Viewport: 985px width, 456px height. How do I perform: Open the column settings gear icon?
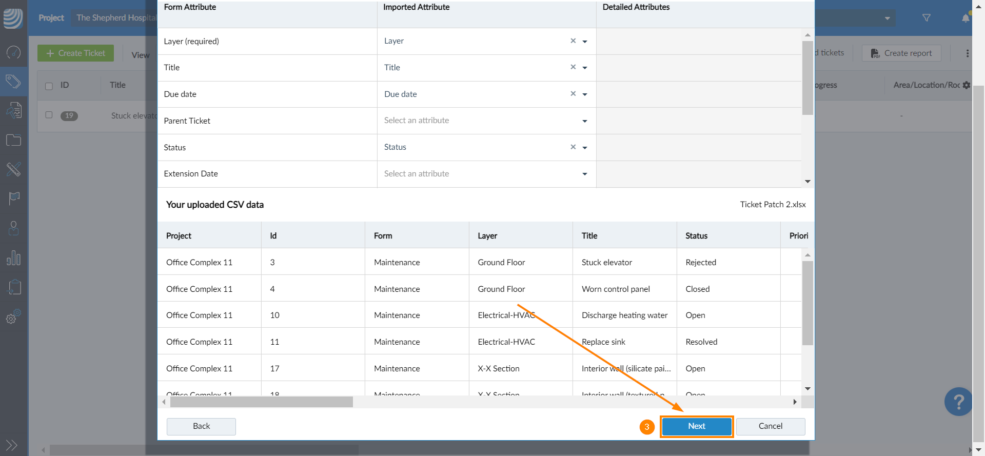click(967, 85)
